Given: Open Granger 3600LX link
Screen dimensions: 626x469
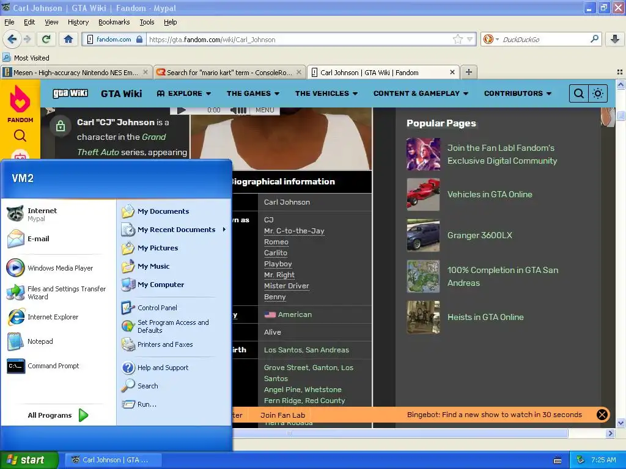Looking at the screenshot, I should tap(479, 235).
